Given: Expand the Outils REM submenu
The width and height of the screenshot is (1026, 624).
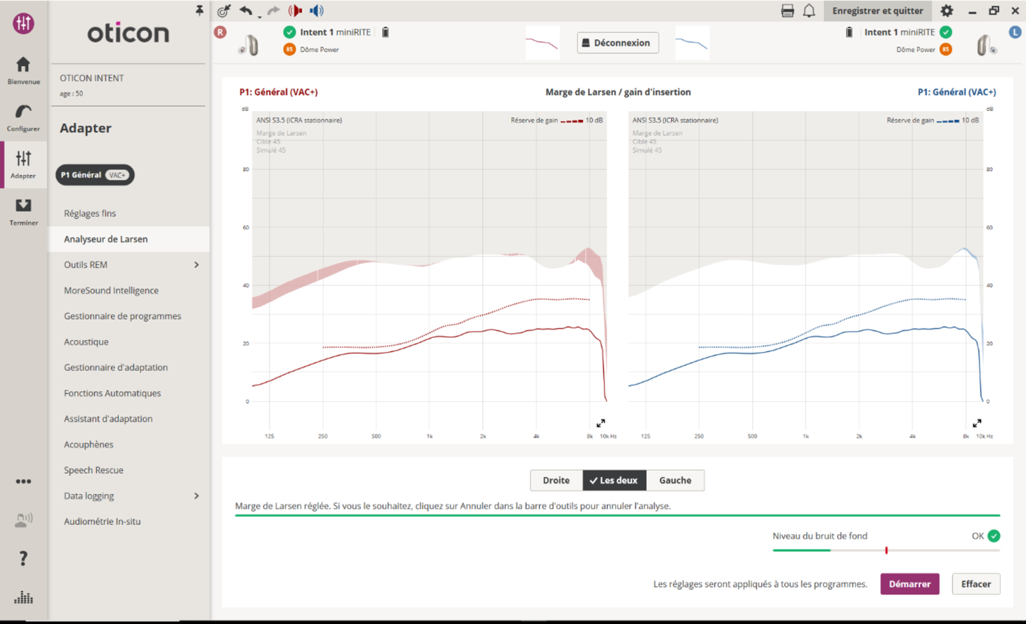Looking at the screenshot, I should [x=196, y=265].
